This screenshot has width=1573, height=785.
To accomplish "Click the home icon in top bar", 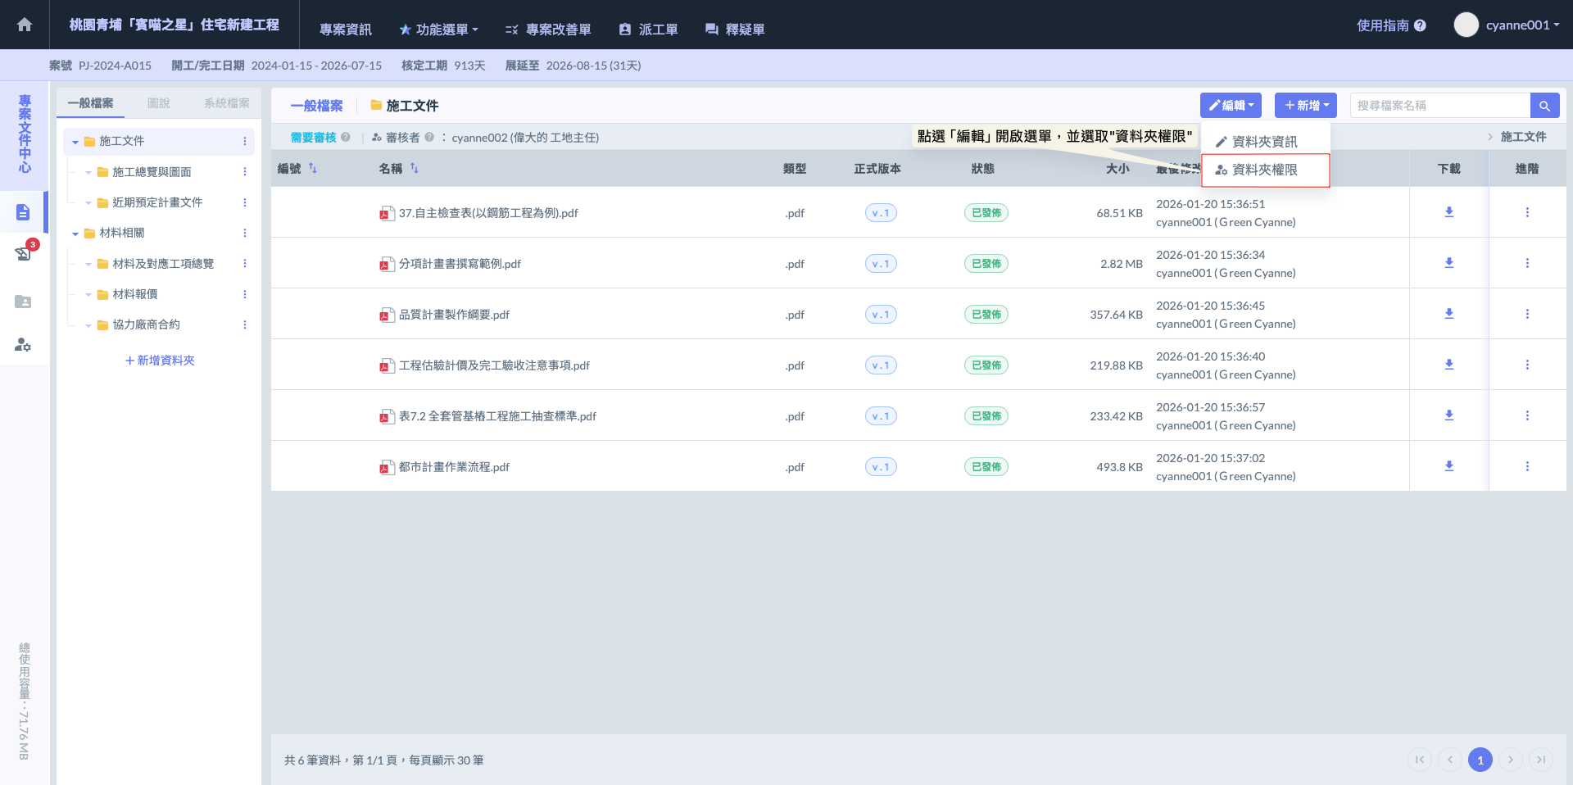I will (25, 25).
